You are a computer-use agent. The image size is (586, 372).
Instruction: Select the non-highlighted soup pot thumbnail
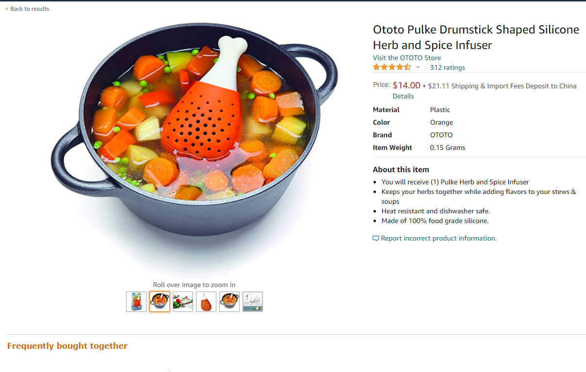[x=229, y=302]
